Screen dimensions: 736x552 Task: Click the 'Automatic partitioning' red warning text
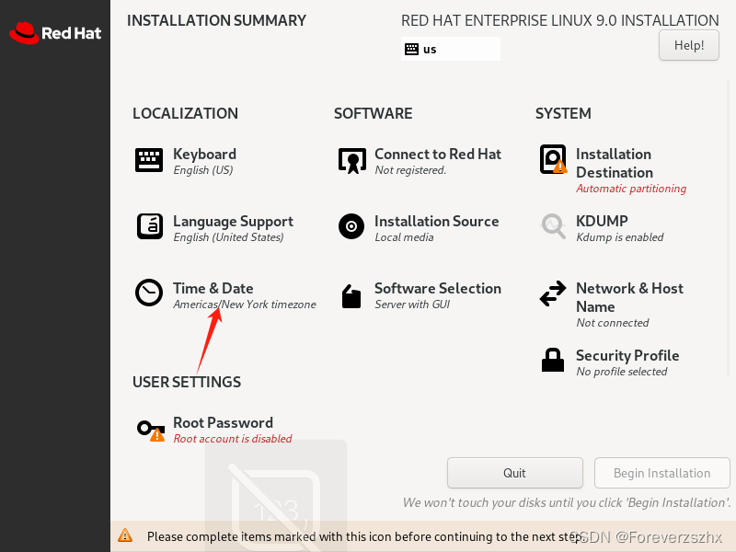(x=631, y=188)
